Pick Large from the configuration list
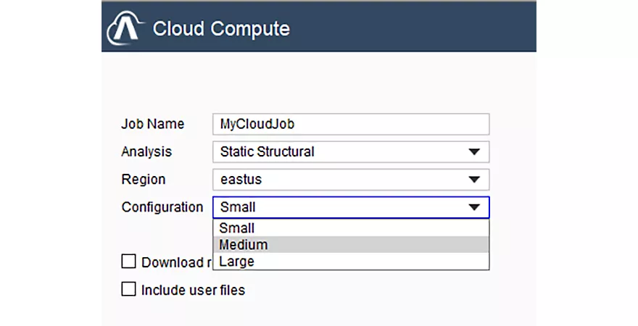The height and width of the screenshot is (326, 638). [x=351, y=262]
